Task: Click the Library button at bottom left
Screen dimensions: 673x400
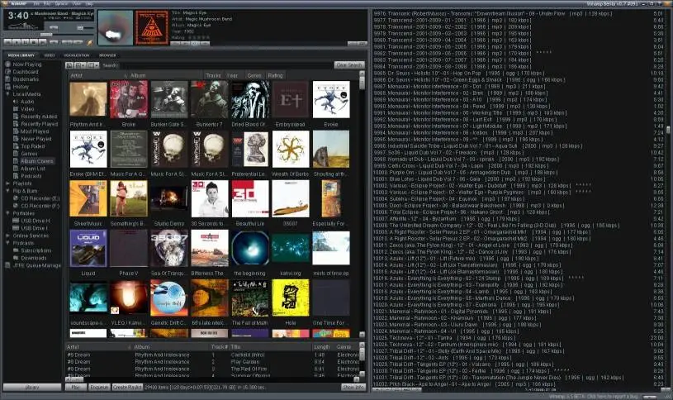Action: pyautogui.click(x=32, y=387)
